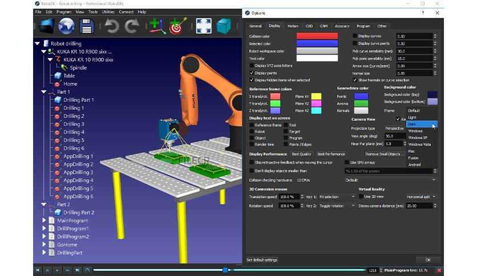
Task: Click the fit all view icon
Action: coord(204,26)
